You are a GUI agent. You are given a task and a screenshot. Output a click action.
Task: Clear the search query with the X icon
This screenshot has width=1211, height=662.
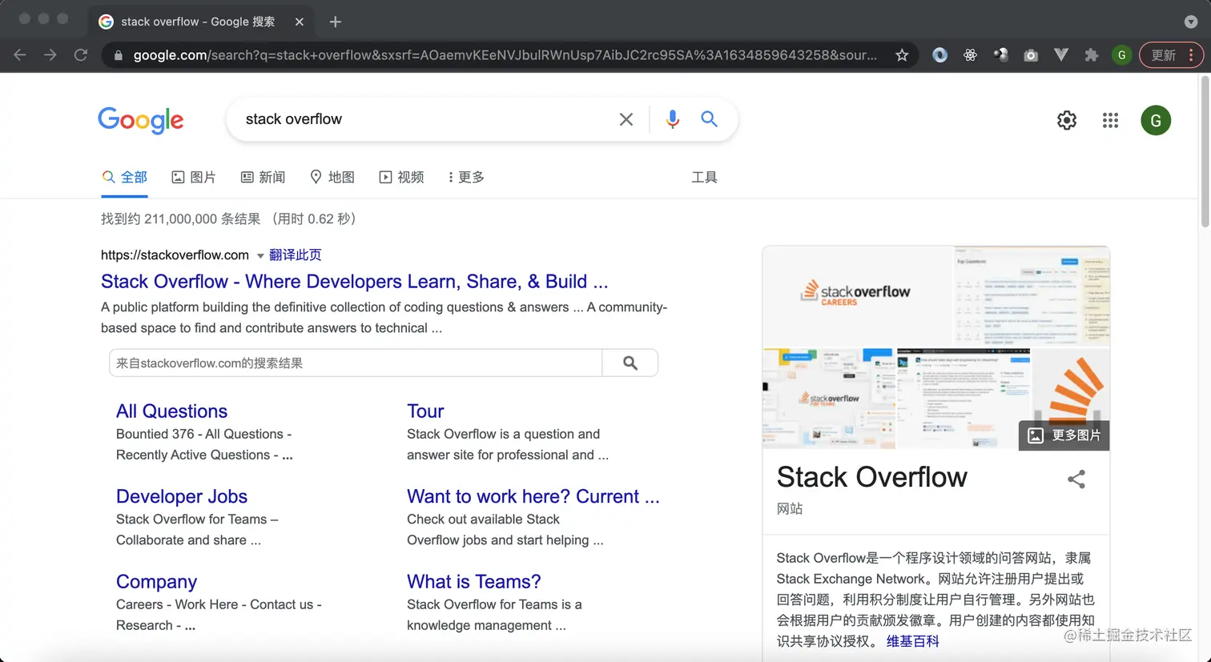pyautogui.click(x=626, y=118)
